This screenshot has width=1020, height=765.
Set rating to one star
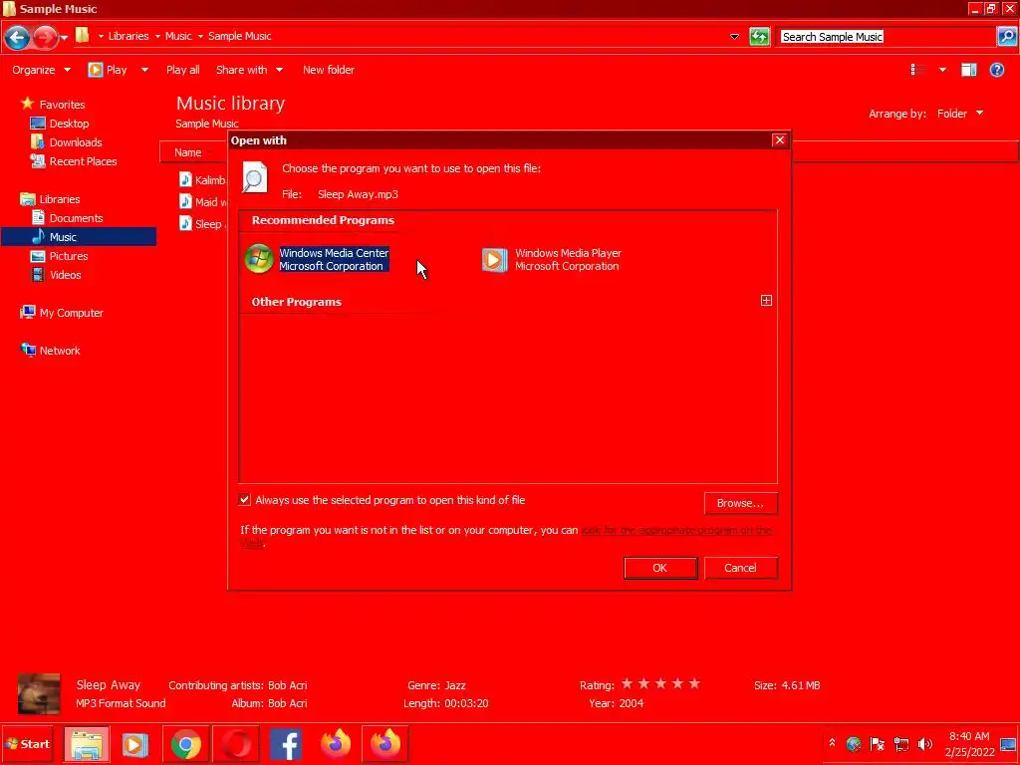pyautogui.click(x=628, y=683)
